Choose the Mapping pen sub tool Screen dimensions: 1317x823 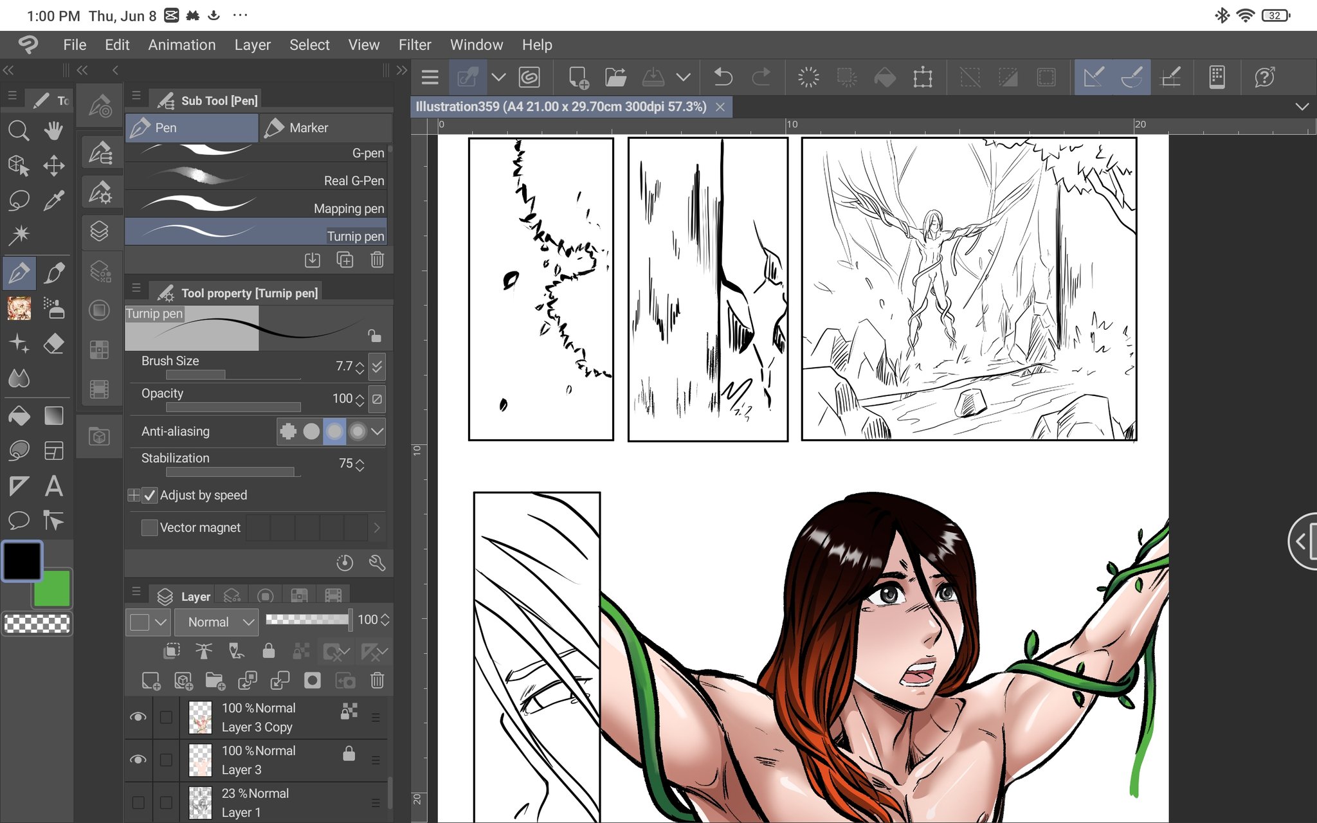point(257,208)
